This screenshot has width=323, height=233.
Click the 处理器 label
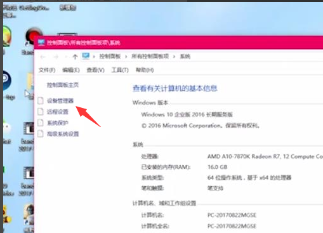pyautogui.click(x=150, y=157)
